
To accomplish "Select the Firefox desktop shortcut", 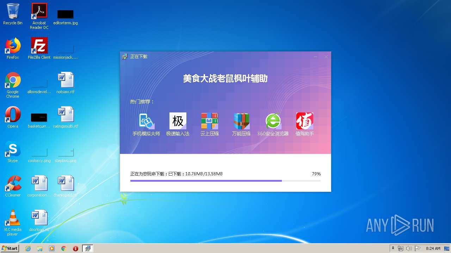I will click(13, 48).
